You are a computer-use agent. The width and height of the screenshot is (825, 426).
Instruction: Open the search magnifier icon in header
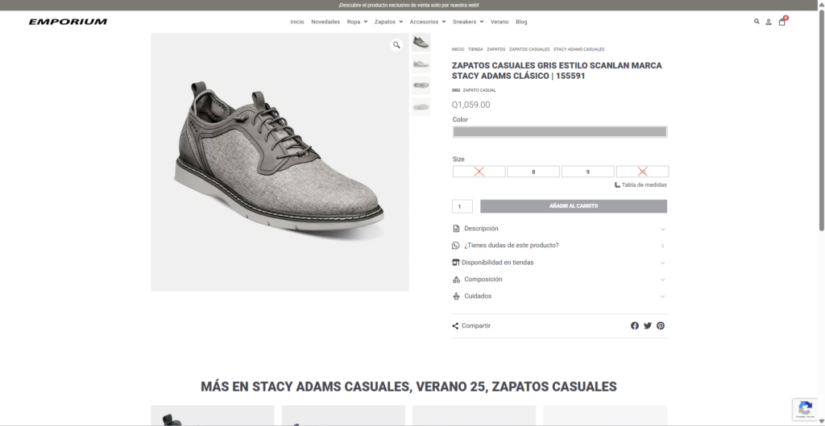[x=757, y=22]
